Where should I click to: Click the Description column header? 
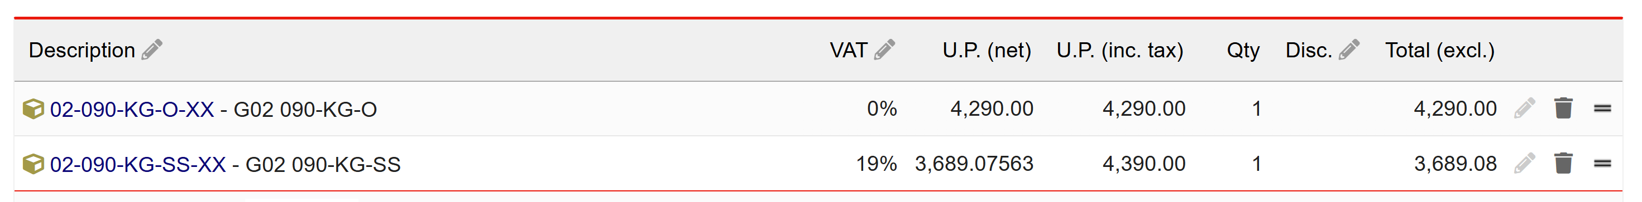click(82, 50)
